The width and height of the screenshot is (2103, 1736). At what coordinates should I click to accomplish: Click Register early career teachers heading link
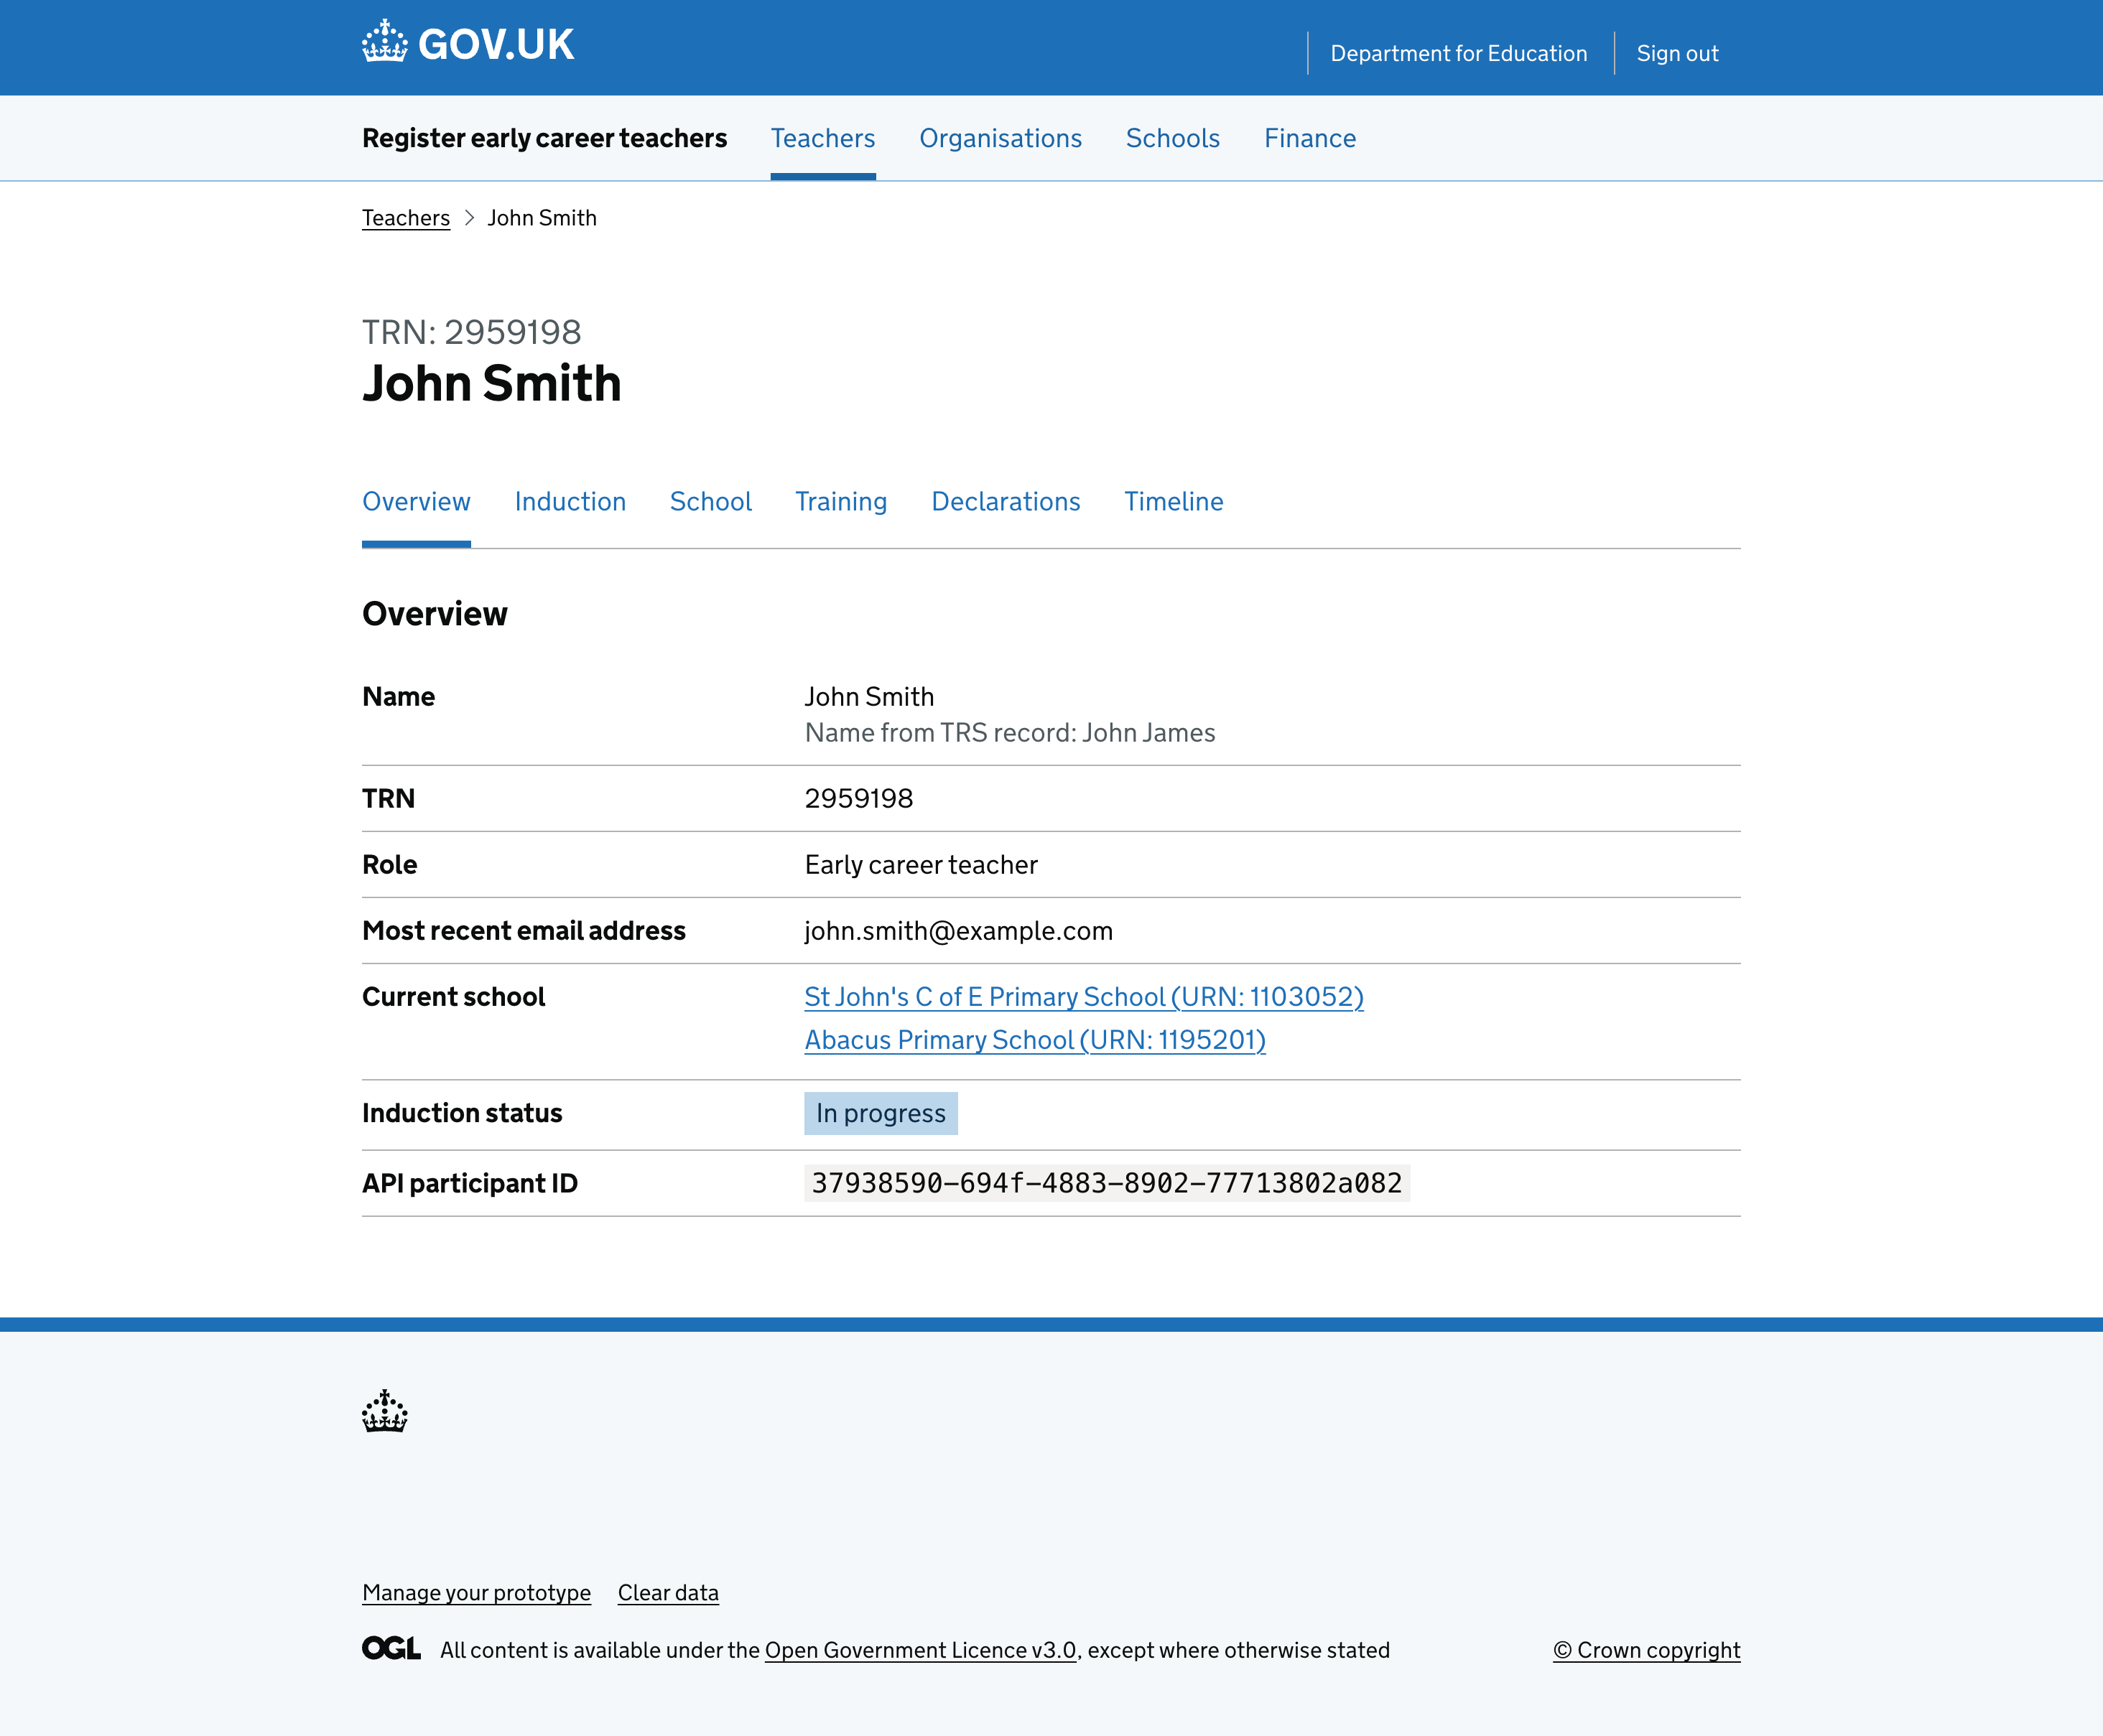pos(544,138)
